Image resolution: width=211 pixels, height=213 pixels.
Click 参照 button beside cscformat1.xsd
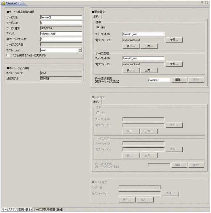point(174,64)
